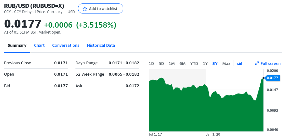Open the Historical Data tab
This screenshot has width=282, height=139.
click(101, 45)
